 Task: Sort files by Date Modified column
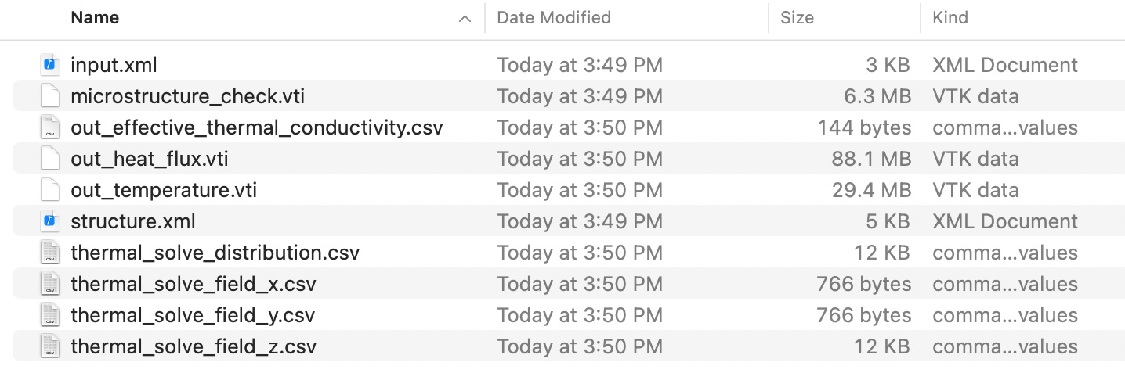(x=554, y=17)
